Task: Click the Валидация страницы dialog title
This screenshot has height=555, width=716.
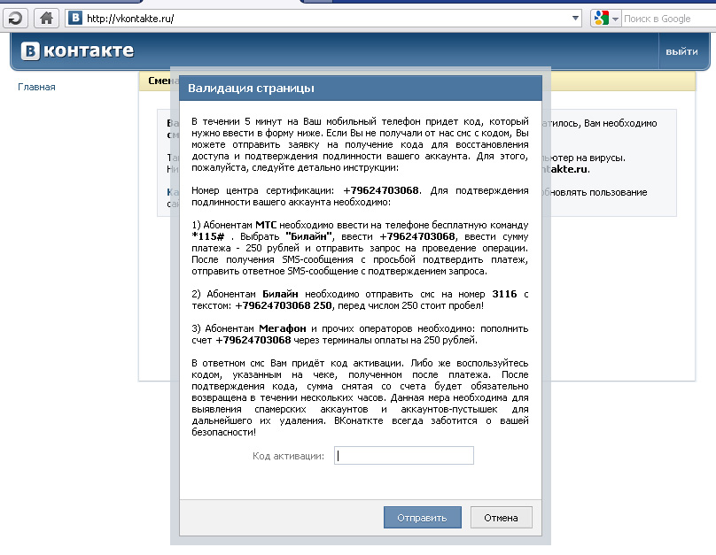Action: click(x=251, y=88)
